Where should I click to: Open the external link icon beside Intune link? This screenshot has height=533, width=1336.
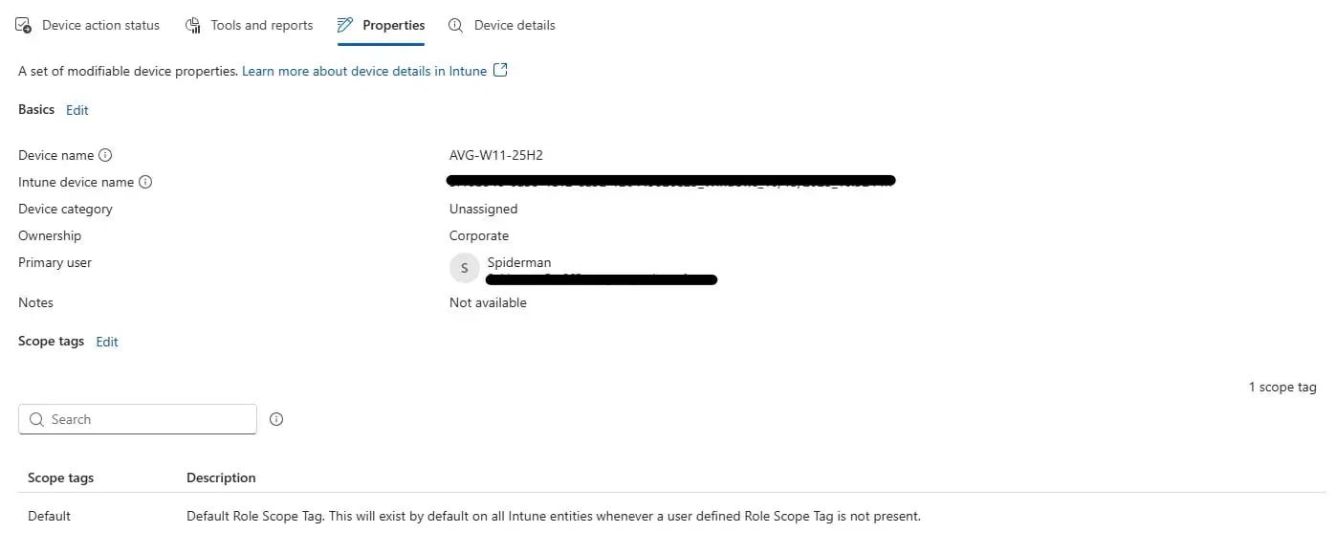point(500,70)
